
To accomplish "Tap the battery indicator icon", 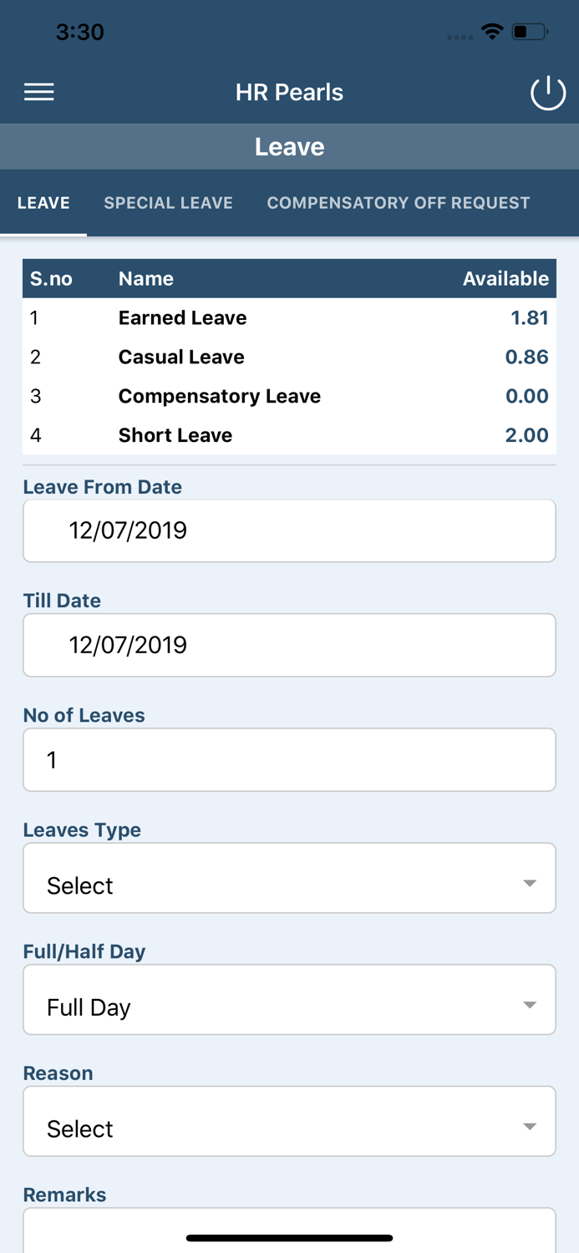I will coord(530,32).
